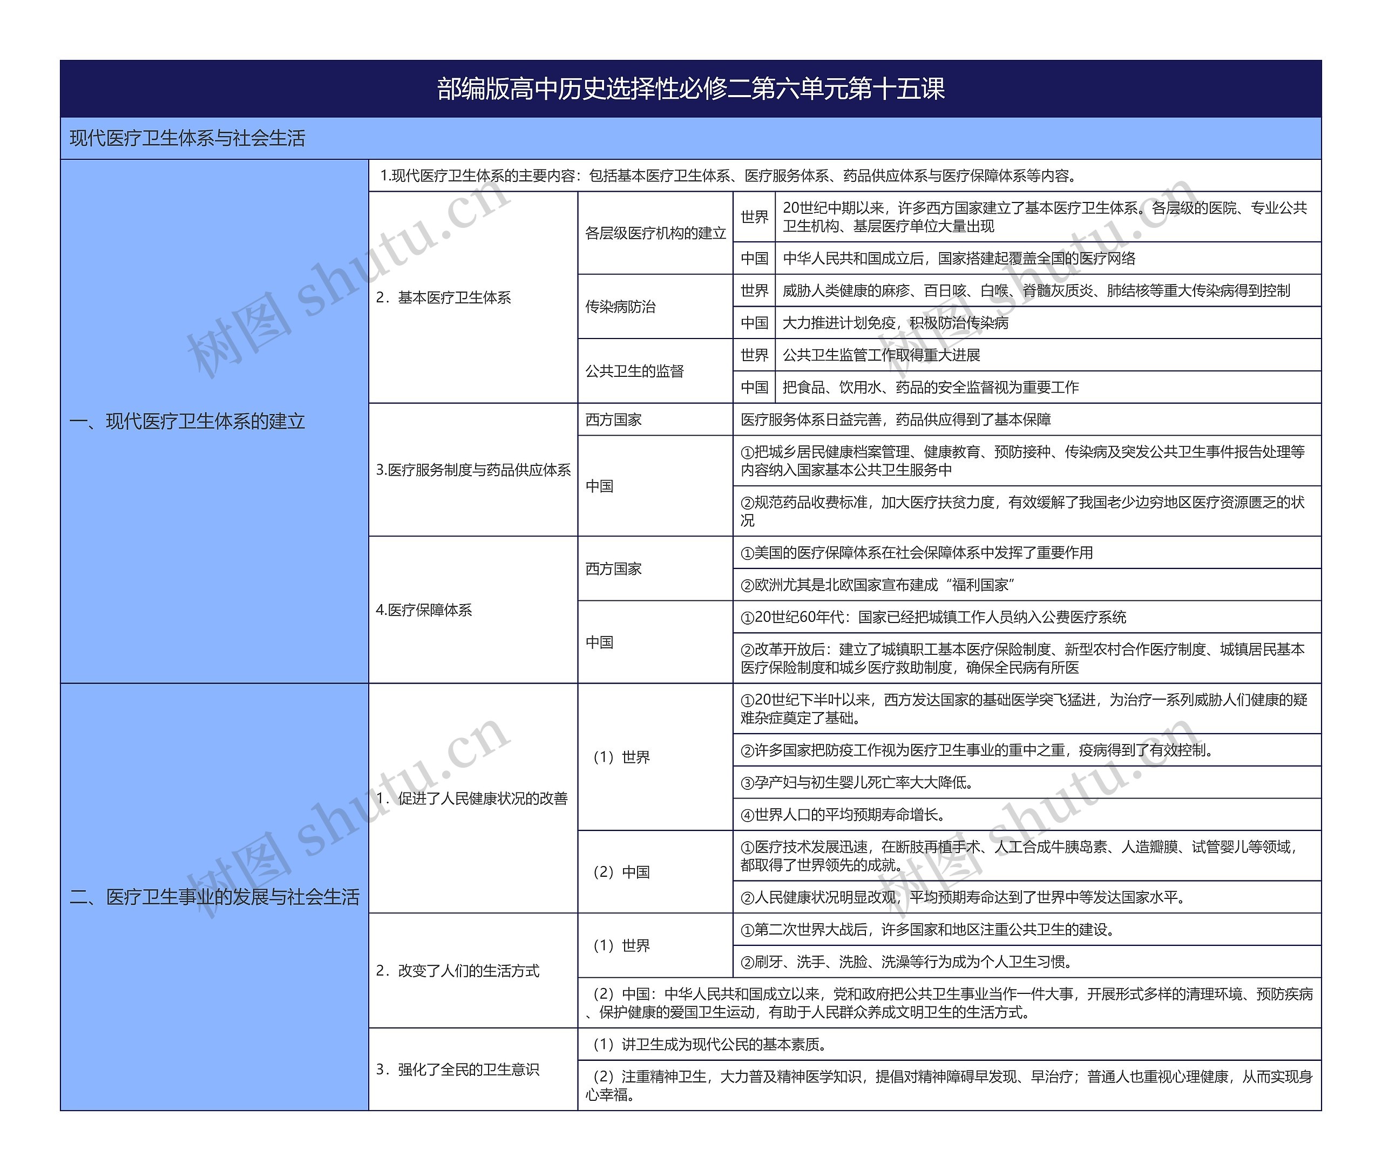Select the text 医疗服务体系日益完善，药品供应得到了基本保障

click(896, 419)
